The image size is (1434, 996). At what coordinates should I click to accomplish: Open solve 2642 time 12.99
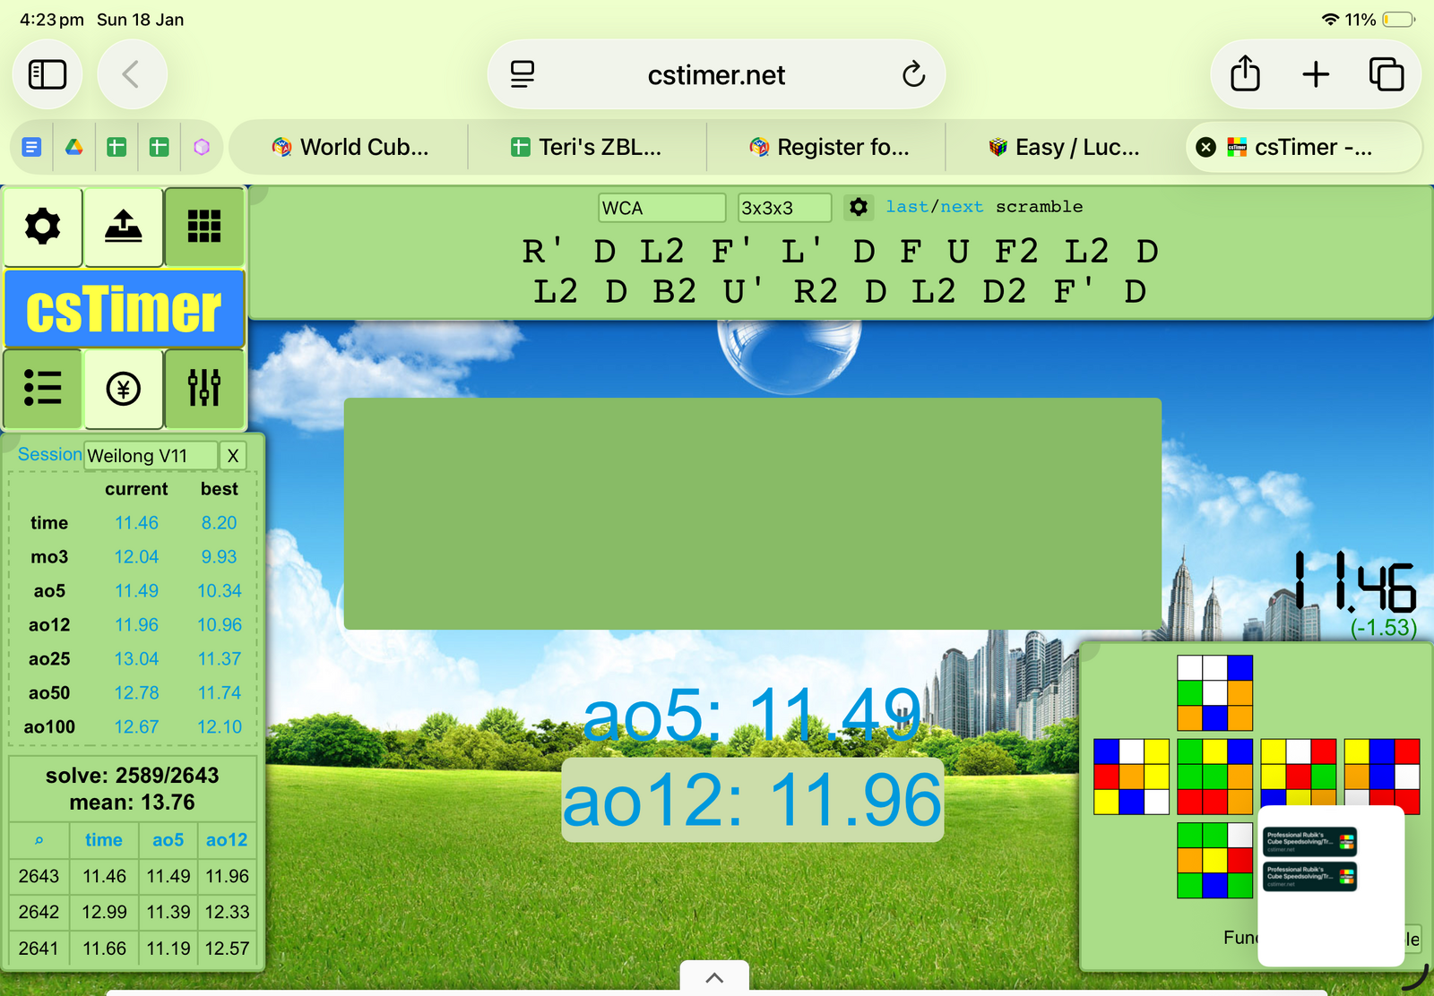[x=104, y=912]
